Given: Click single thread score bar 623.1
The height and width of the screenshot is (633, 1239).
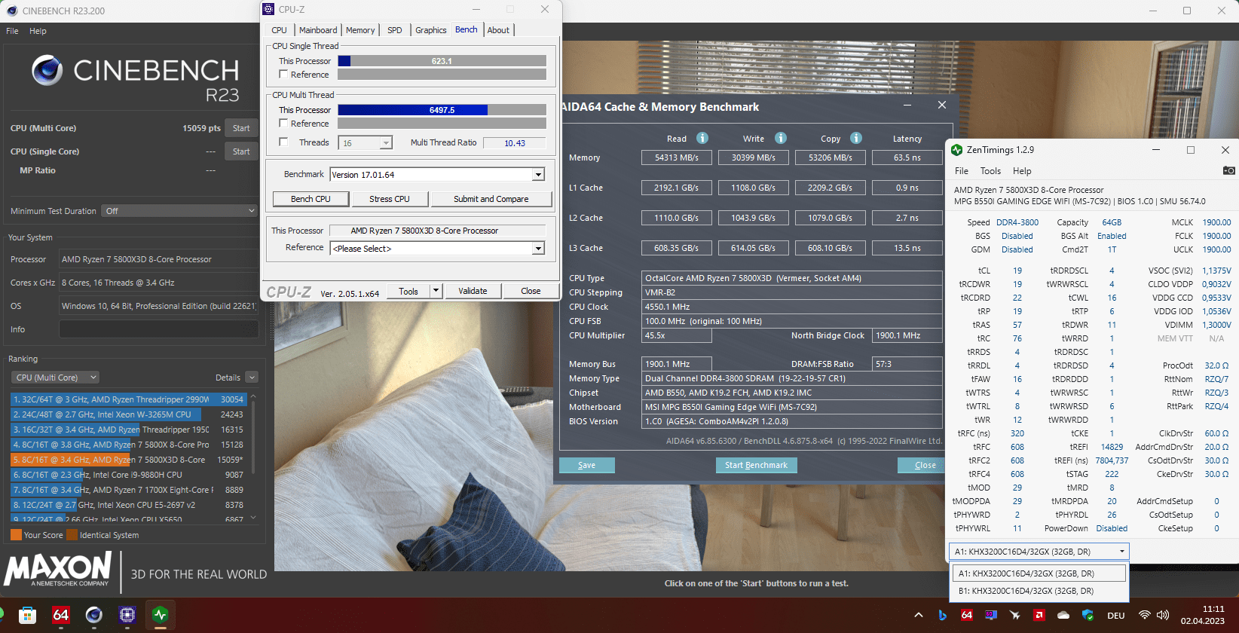Looking at the screenshot, I should coord(442,61).
